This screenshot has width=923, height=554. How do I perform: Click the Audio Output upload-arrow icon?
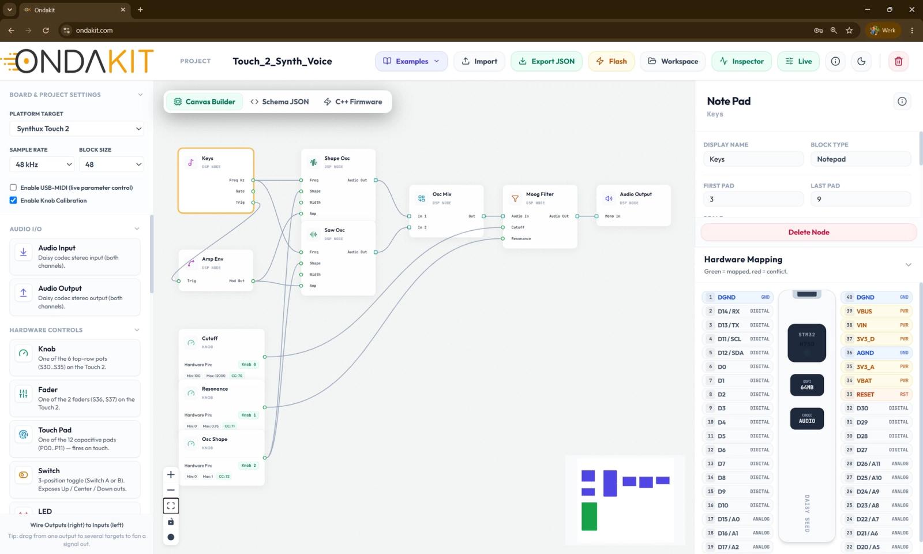tap(24, 293)
